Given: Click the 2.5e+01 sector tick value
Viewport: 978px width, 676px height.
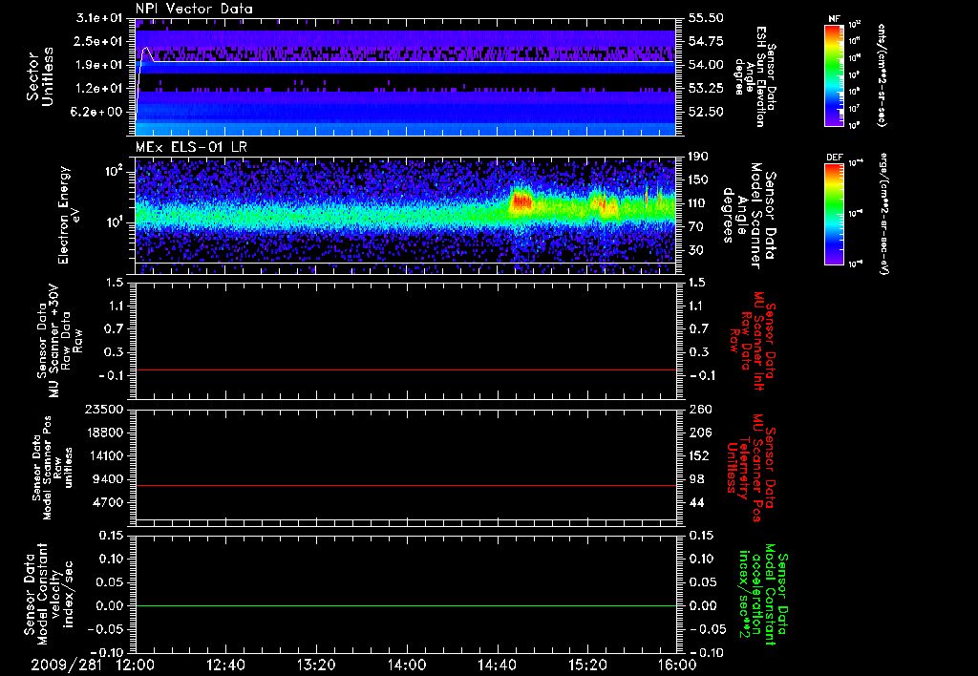Looking at the screenshot, I should [x=98, y=41].
